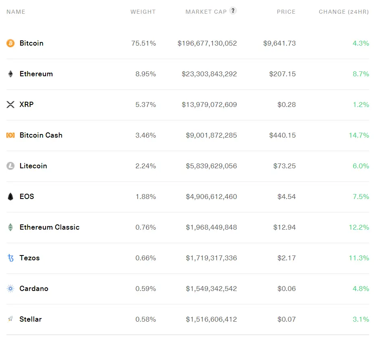The width and height of the screenshot is (391, 339).
Task: Click the Ethereum diamond icon
Action: [10, 74]
